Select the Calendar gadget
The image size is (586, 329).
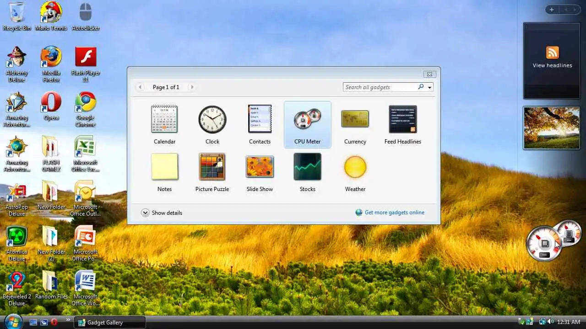[x=164, y=125]
